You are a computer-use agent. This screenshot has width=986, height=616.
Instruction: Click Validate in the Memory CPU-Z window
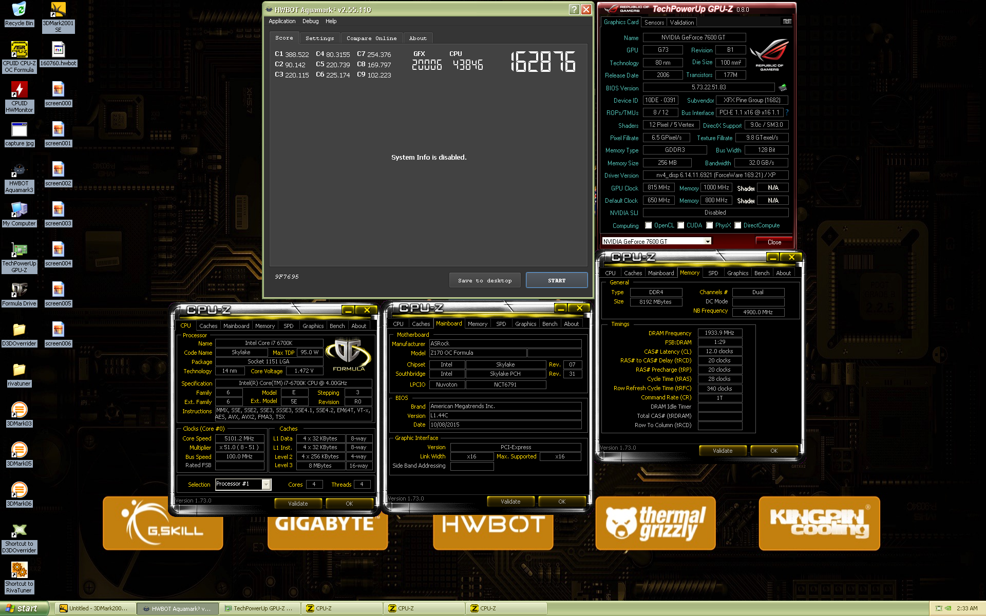tap(723, 451)
